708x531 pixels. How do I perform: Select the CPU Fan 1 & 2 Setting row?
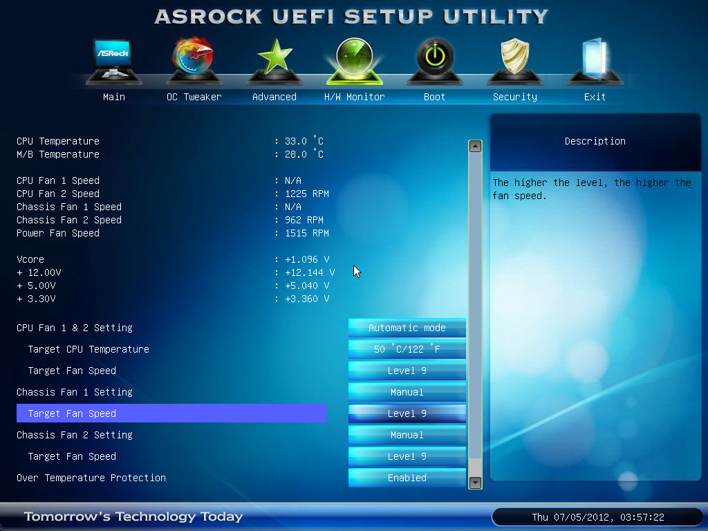pyautogui.click(x=75, y=328)
